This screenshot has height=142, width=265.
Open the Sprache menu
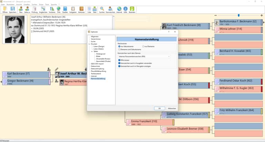(x=54, y=4)
